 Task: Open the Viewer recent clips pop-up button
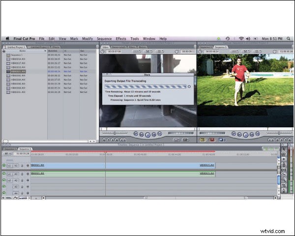(177, 140)
